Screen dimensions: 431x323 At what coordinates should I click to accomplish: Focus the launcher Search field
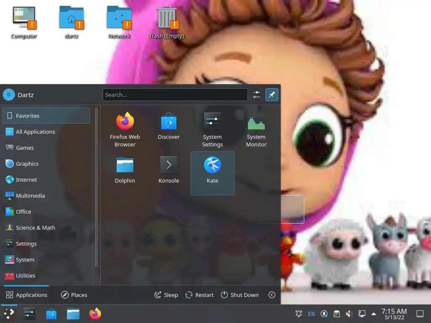pos(175,95)
